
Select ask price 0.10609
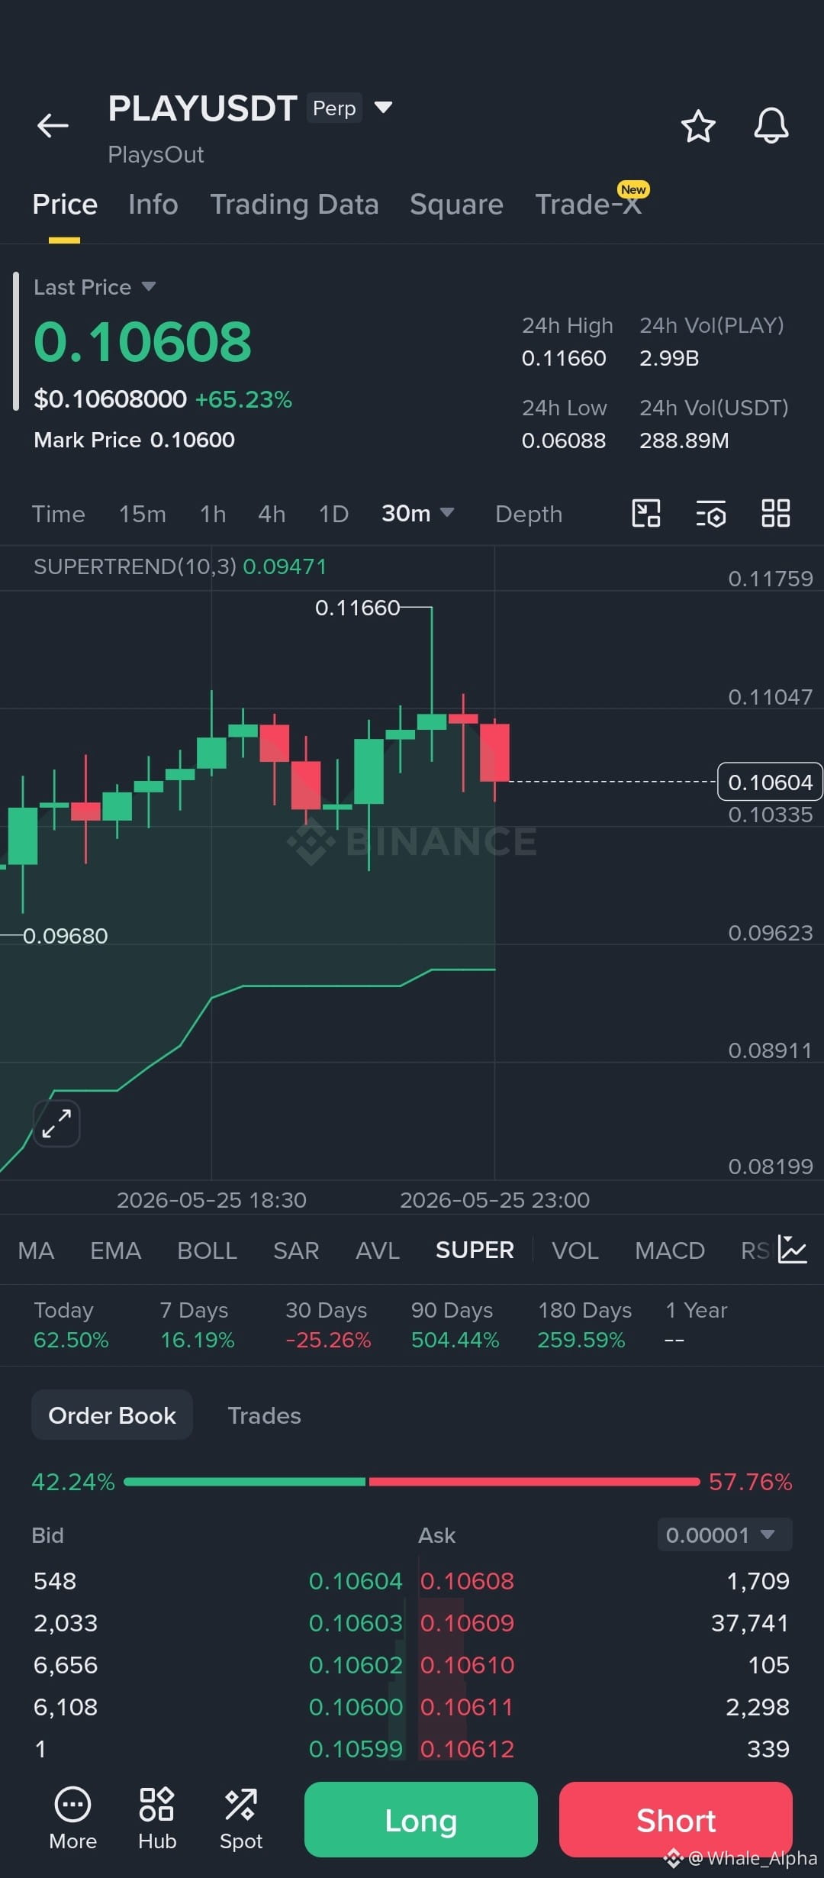coord(468,1622)
